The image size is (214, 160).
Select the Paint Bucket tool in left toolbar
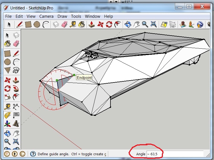(x=7, y=44)
